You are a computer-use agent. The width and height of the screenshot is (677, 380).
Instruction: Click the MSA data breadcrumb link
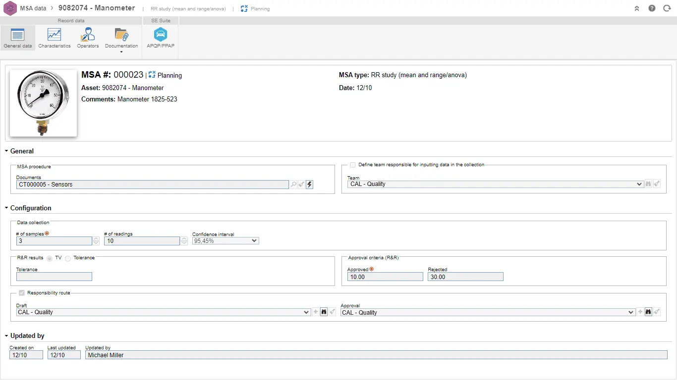[x=33, y=8]
